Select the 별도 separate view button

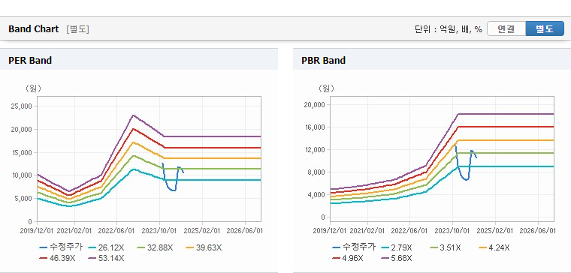point(545,29)
